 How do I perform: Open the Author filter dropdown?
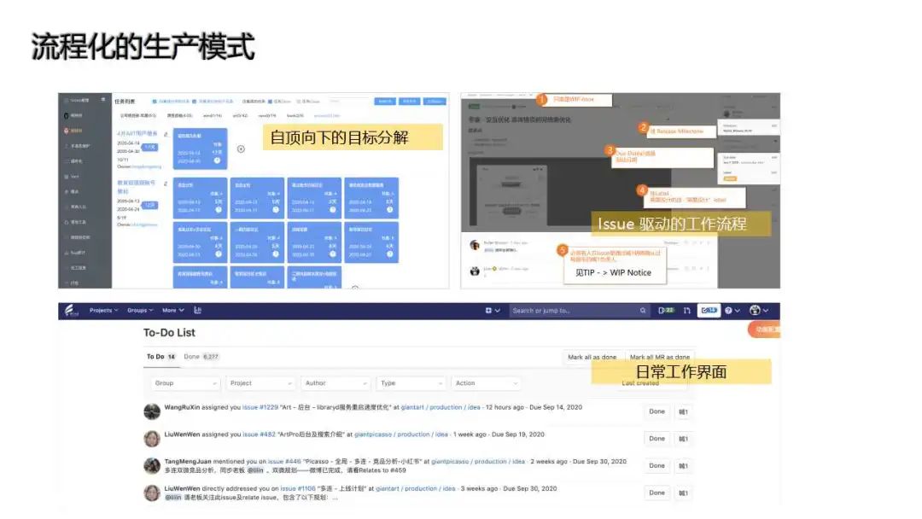pos(336,383)
